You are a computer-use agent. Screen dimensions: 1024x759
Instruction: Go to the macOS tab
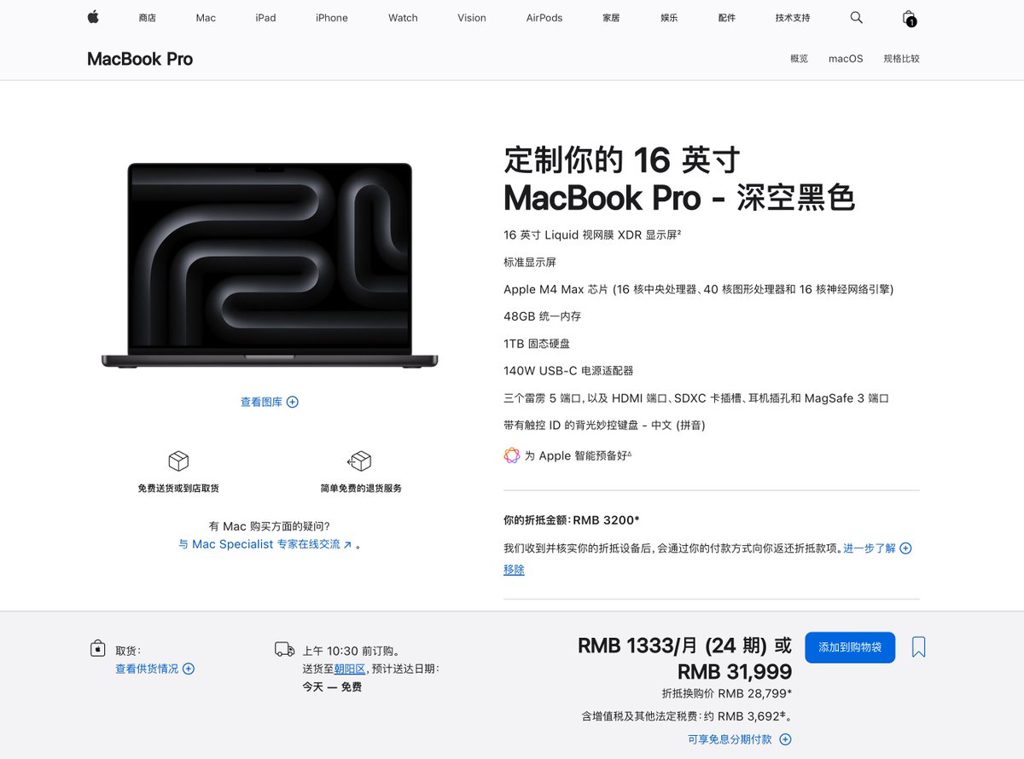846,59
